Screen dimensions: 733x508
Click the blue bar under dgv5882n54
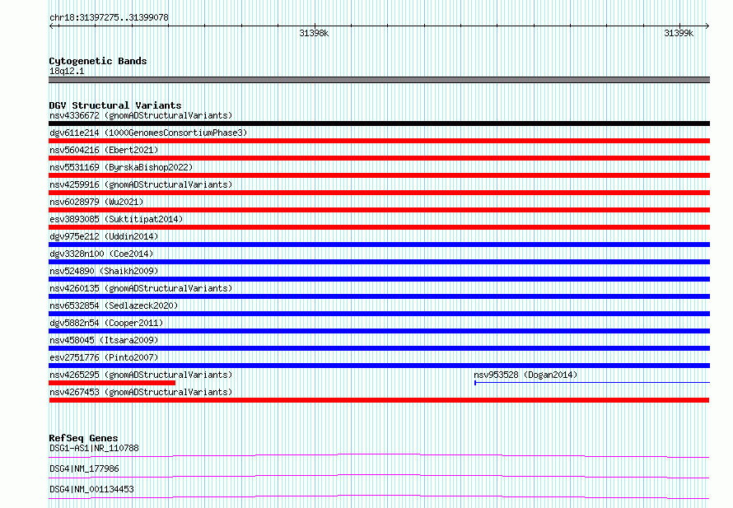pos(379,331)
